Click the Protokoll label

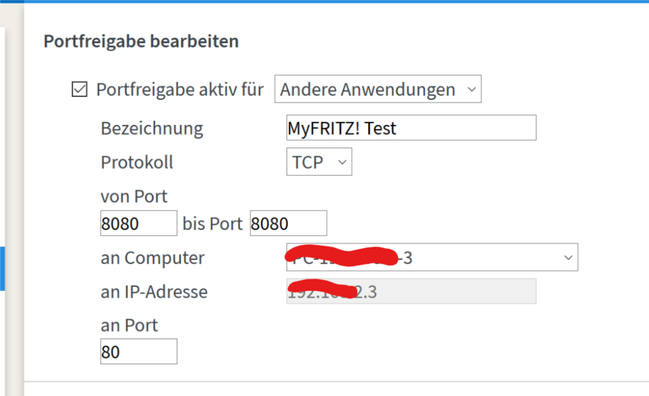[137, 162]
